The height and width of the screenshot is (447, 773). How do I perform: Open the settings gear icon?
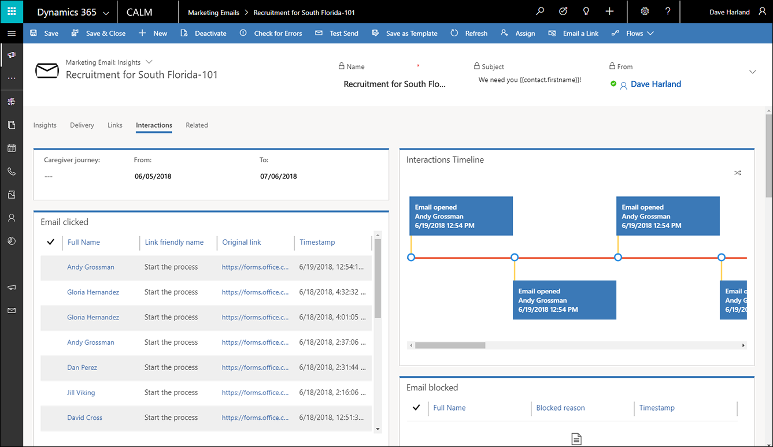tap(645, 12)
